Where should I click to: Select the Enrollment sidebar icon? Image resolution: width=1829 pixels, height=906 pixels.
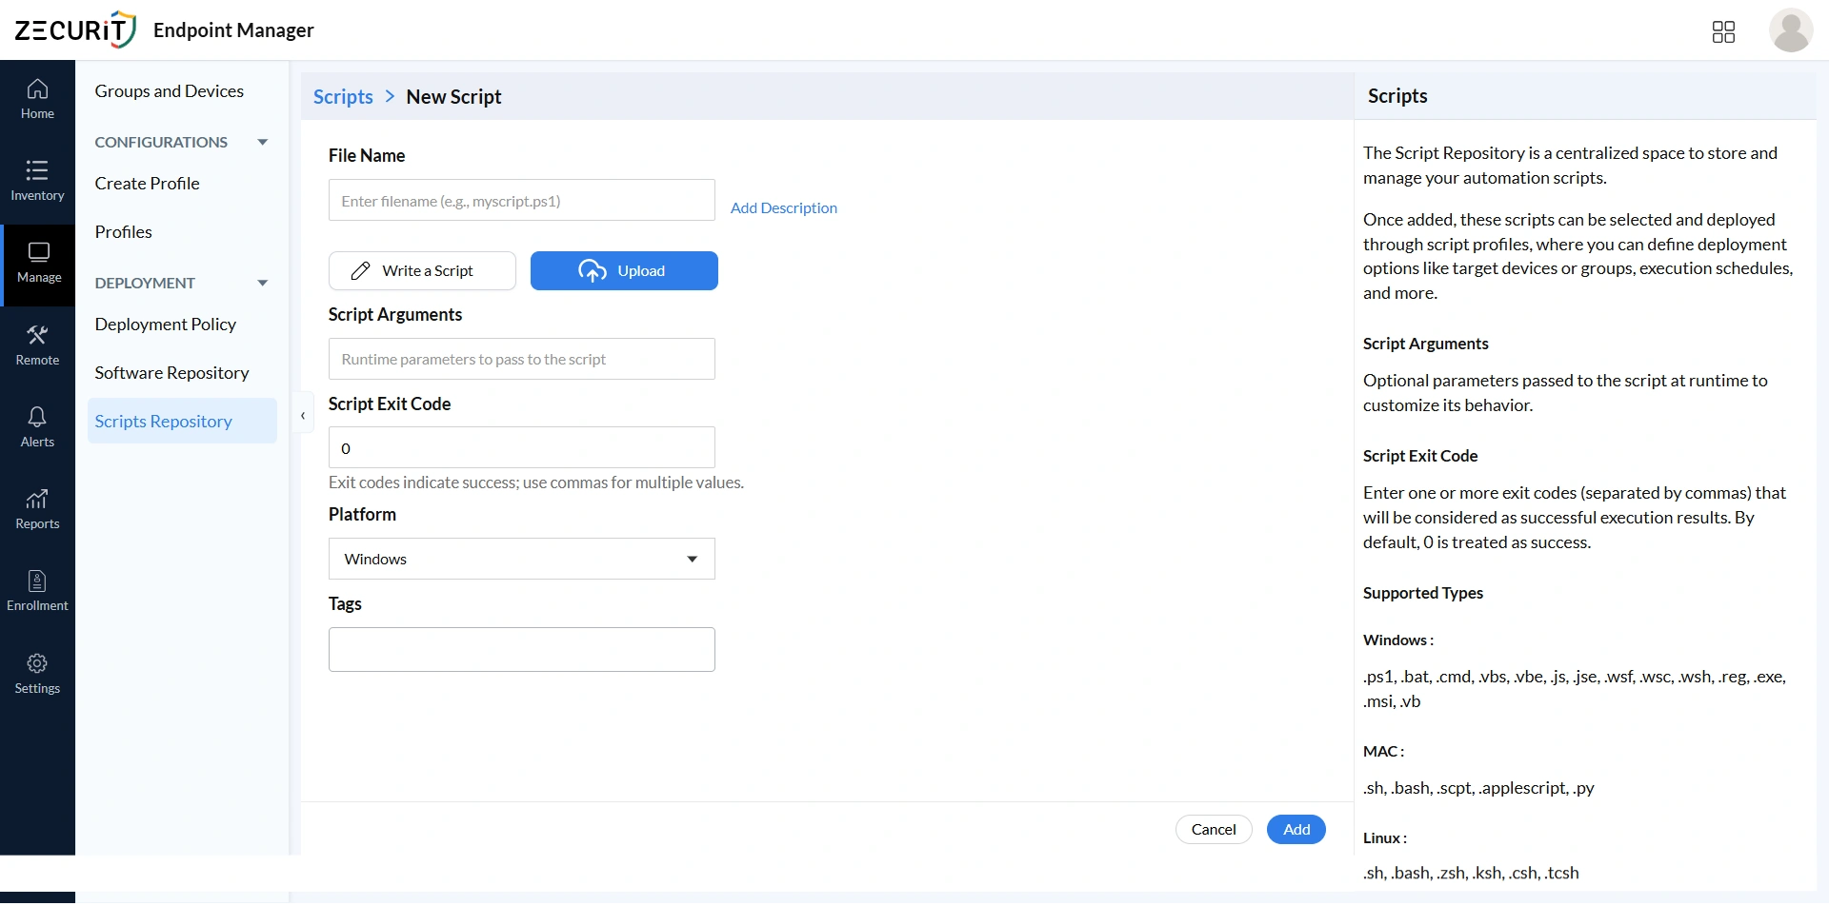point(36,590)
